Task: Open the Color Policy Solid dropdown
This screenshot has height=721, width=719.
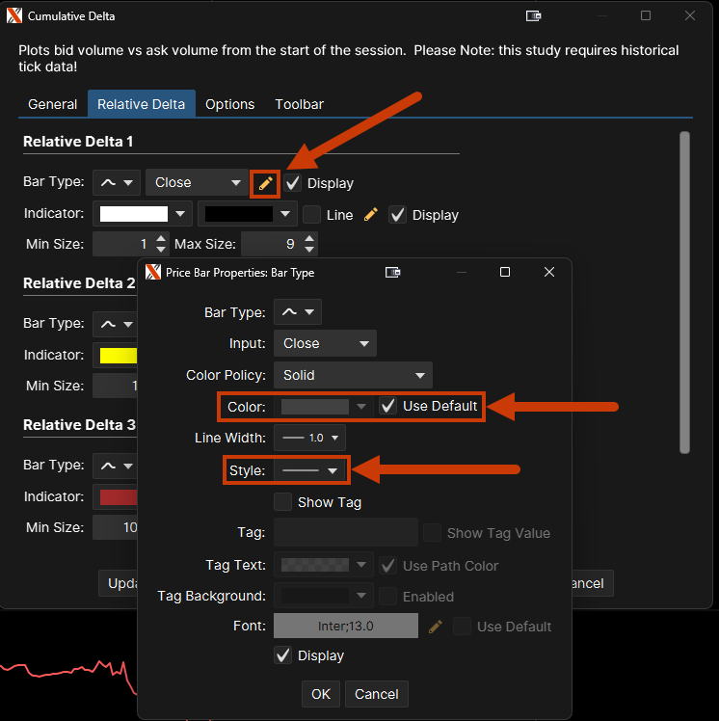Action: coord(353,375)
